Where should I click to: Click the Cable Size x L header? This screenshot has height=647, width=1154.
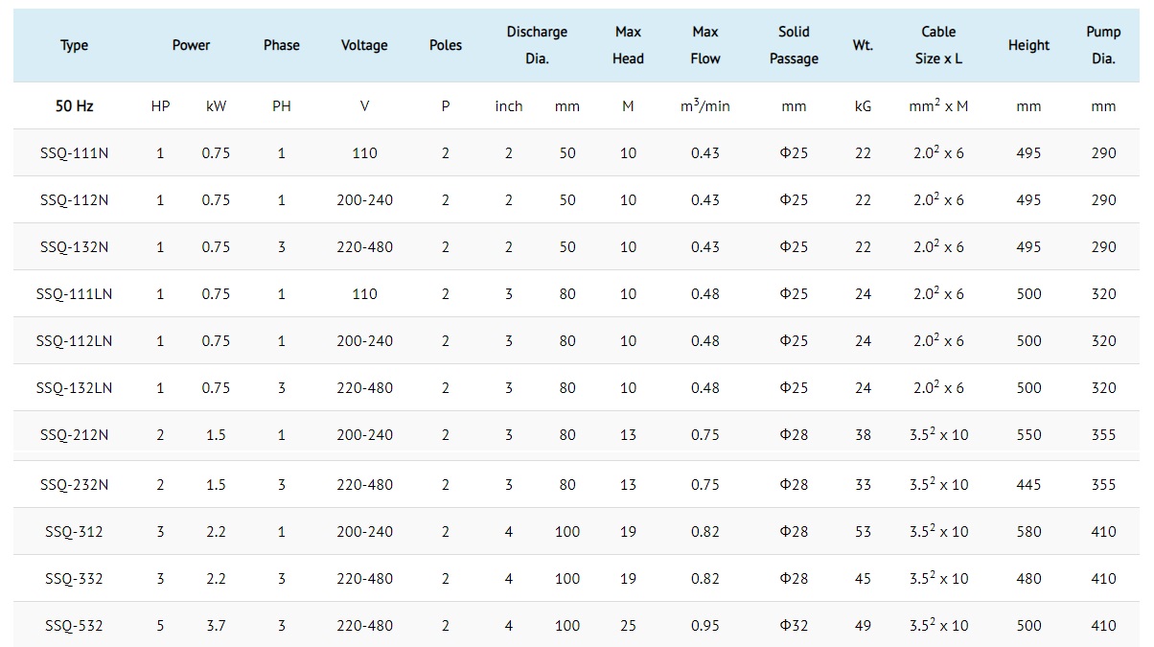[x=938, y=45]
